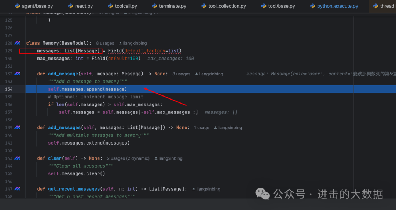The height and width of the screenshot is (210, 396).
Task: Switch to the agent/base.py tab
Action: point(34,6)
